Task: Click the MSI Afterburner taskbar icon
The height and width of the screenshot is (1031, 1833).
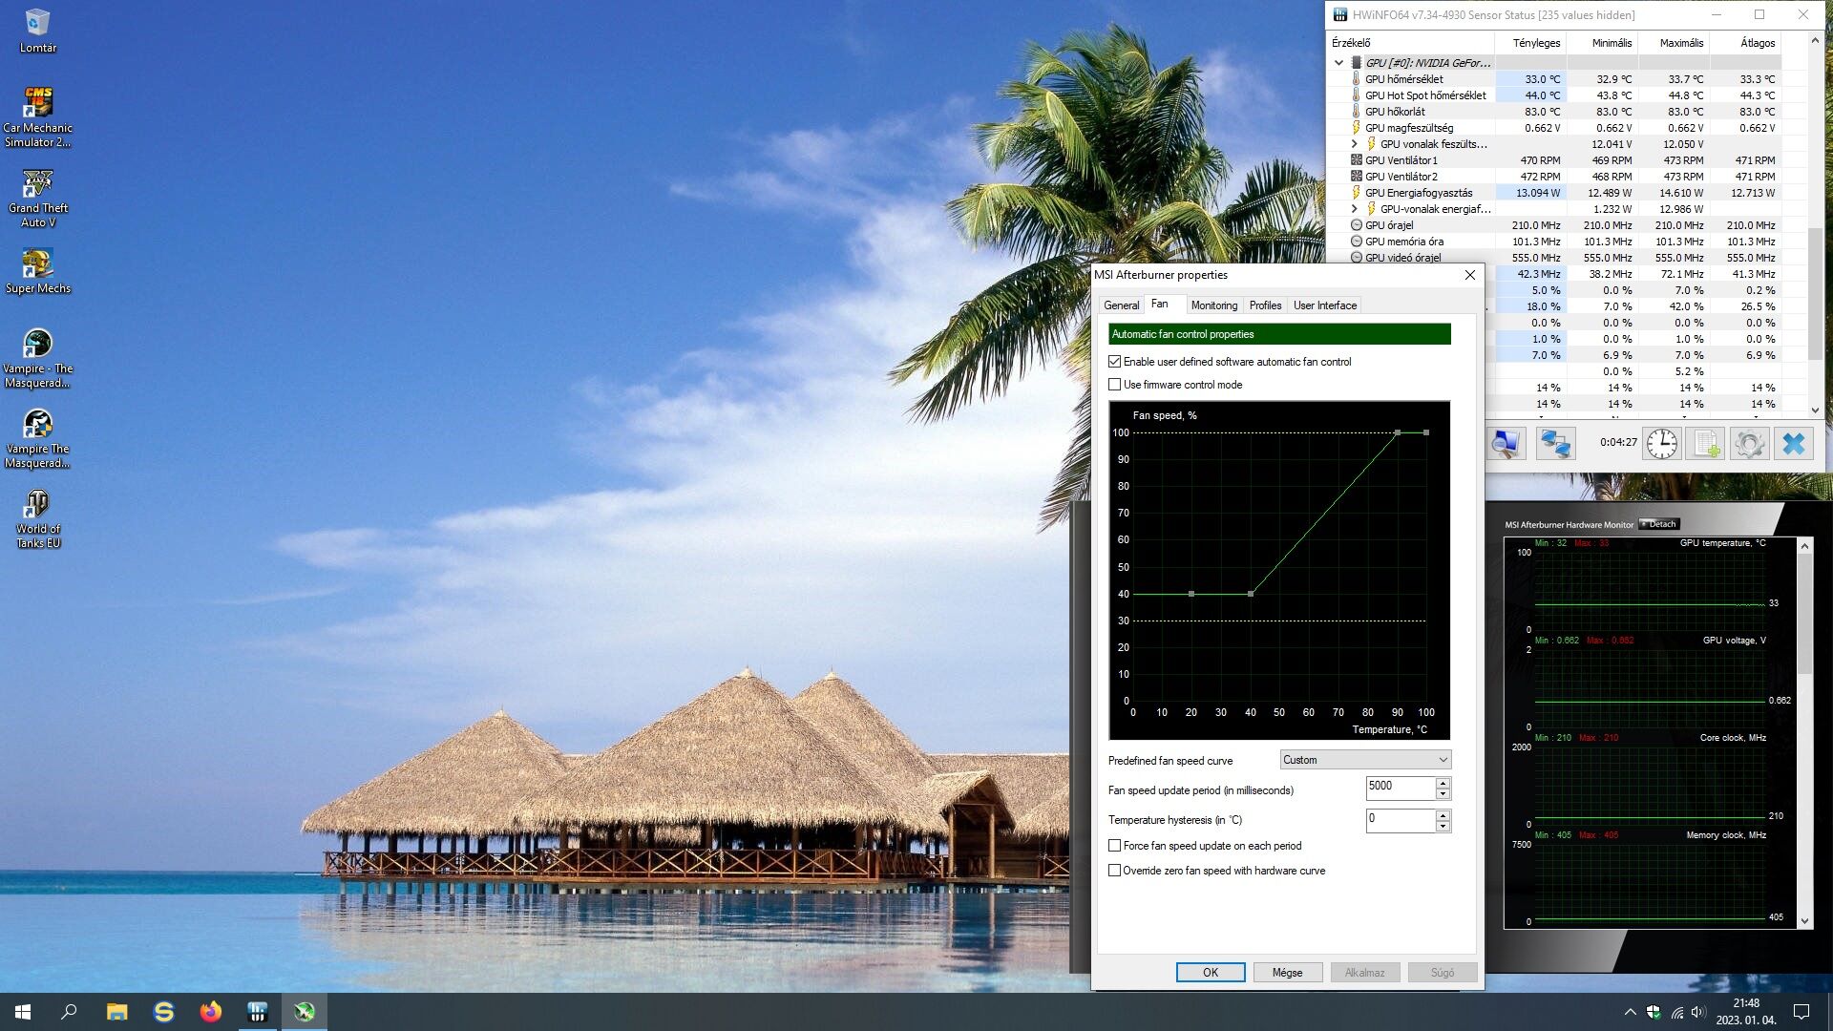Action: (x=305, y=1012)
